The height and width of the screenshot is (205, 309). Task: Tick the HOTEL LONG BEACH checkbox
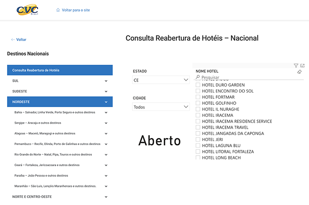point(198,157)
